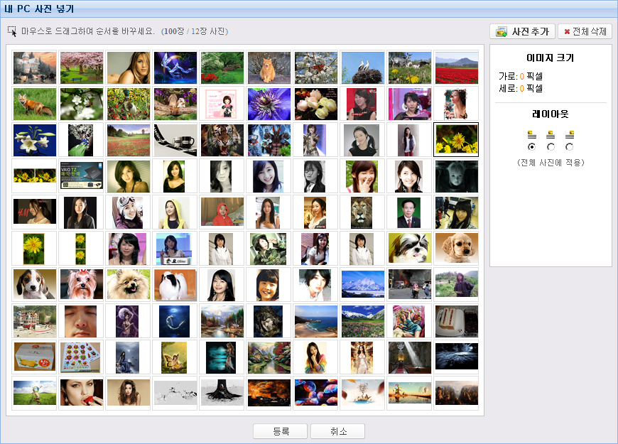Viewport: 618px width, 444px height.
Task: Click the 전체삭제 (delete all) button
Action: (585, 32)
